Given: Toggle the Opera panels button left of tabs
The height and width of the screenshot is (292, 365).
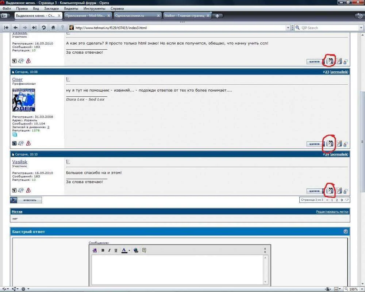Looking at the screenshot, I should click(4, 16).
